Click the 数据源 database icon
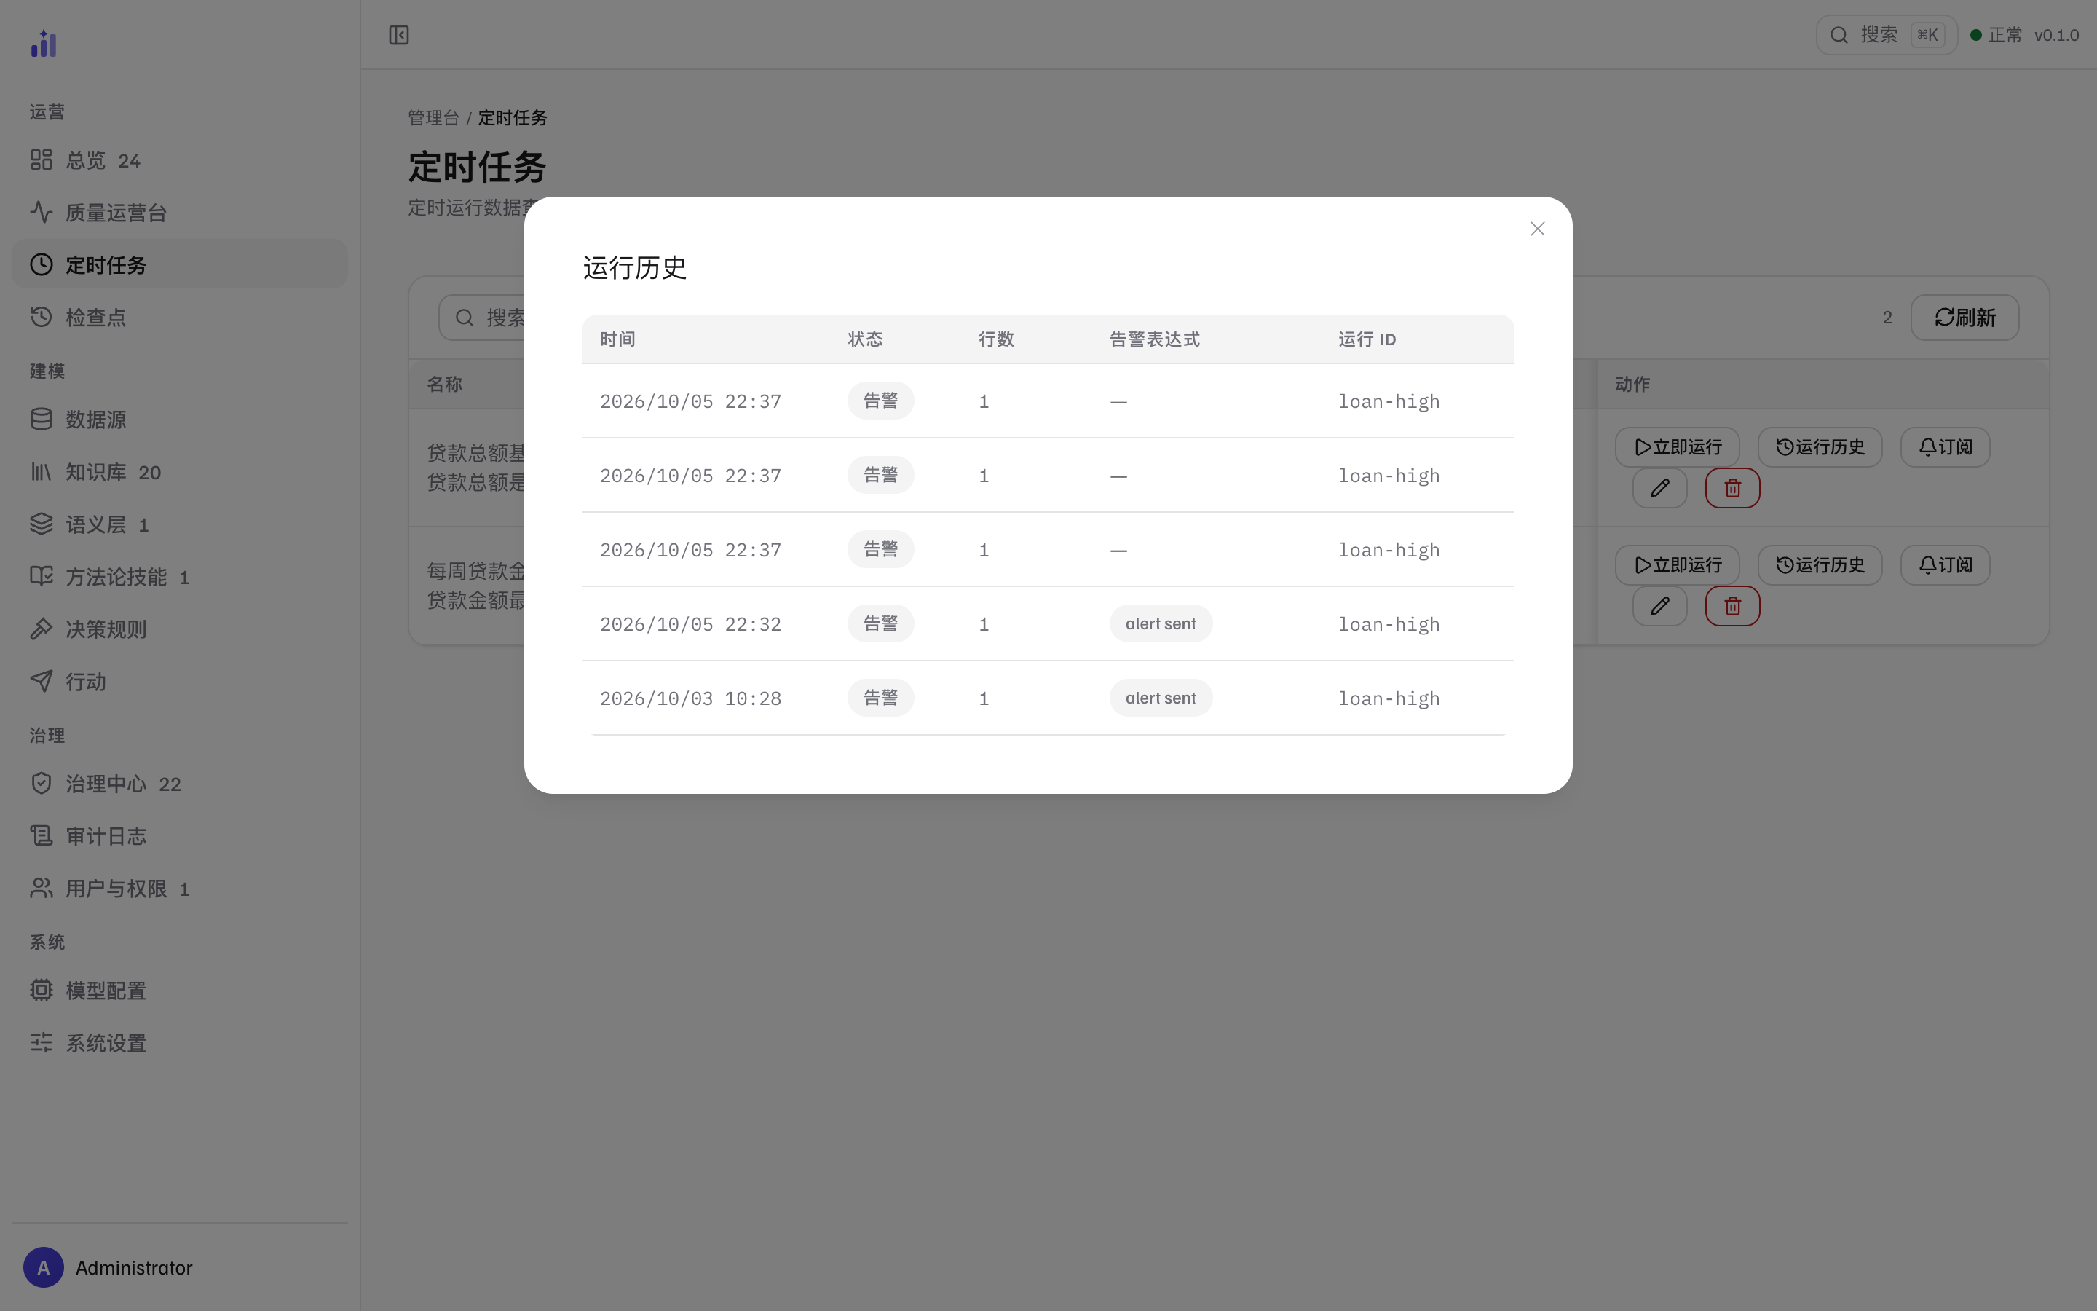Image resolution: width=2097 pixels, height=1311 pixels. (42, 420)
